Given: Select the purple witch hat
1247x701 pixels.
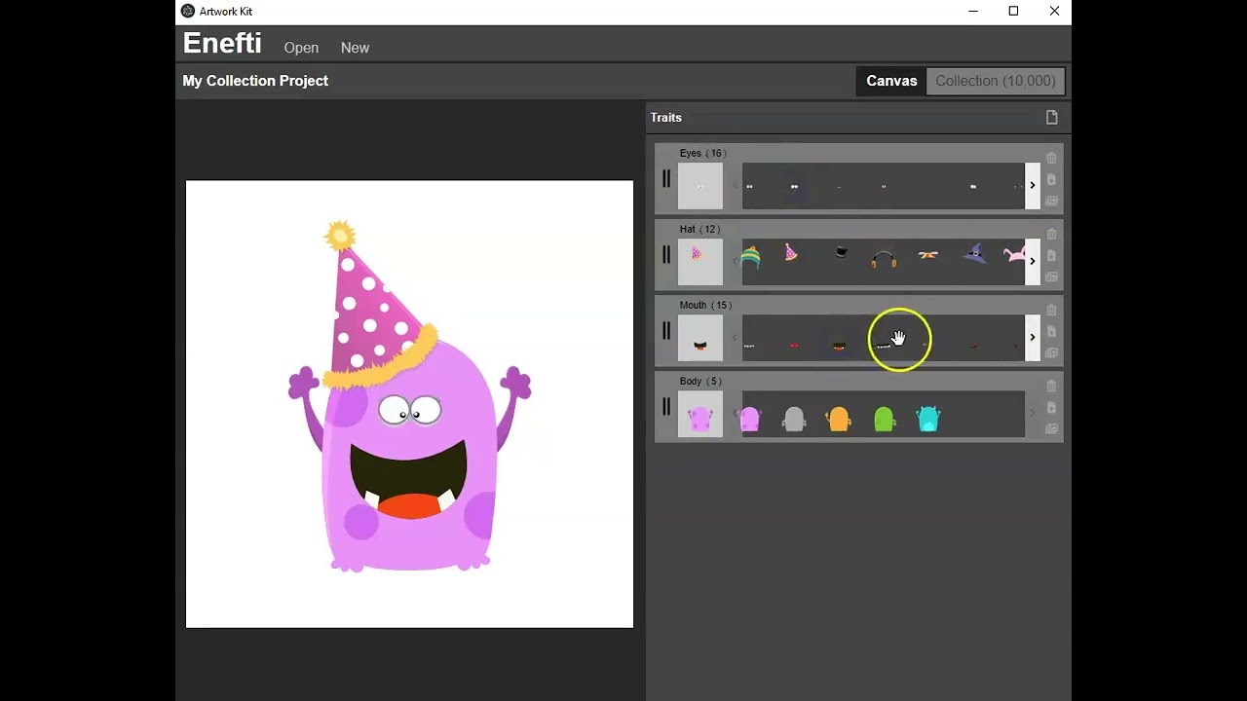Looking at the screenshot, I should coord(974,254).
